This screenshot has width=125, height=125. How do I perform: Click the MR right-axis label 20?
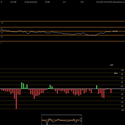pos(122,86)
